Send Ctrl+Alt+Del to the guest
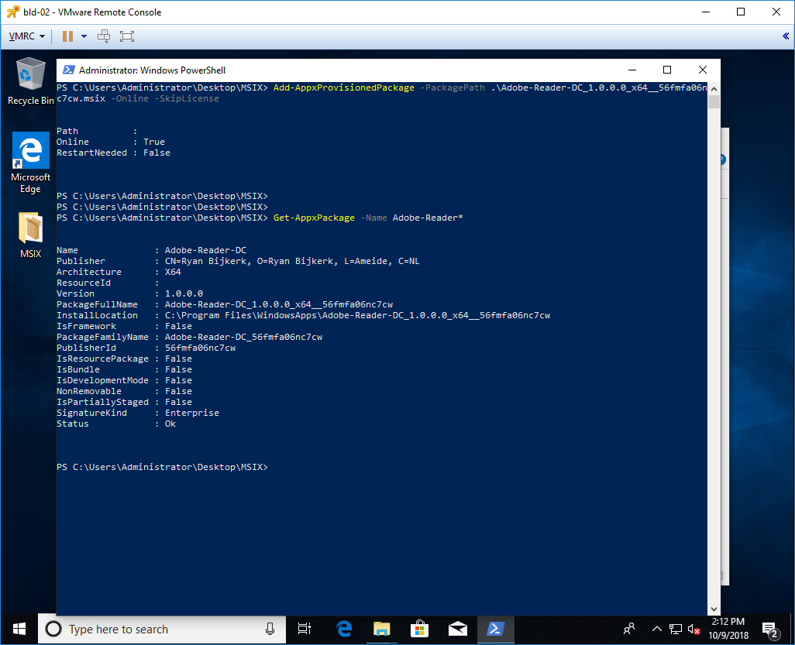This screenshot has width=795, height=645. point(104,36)
